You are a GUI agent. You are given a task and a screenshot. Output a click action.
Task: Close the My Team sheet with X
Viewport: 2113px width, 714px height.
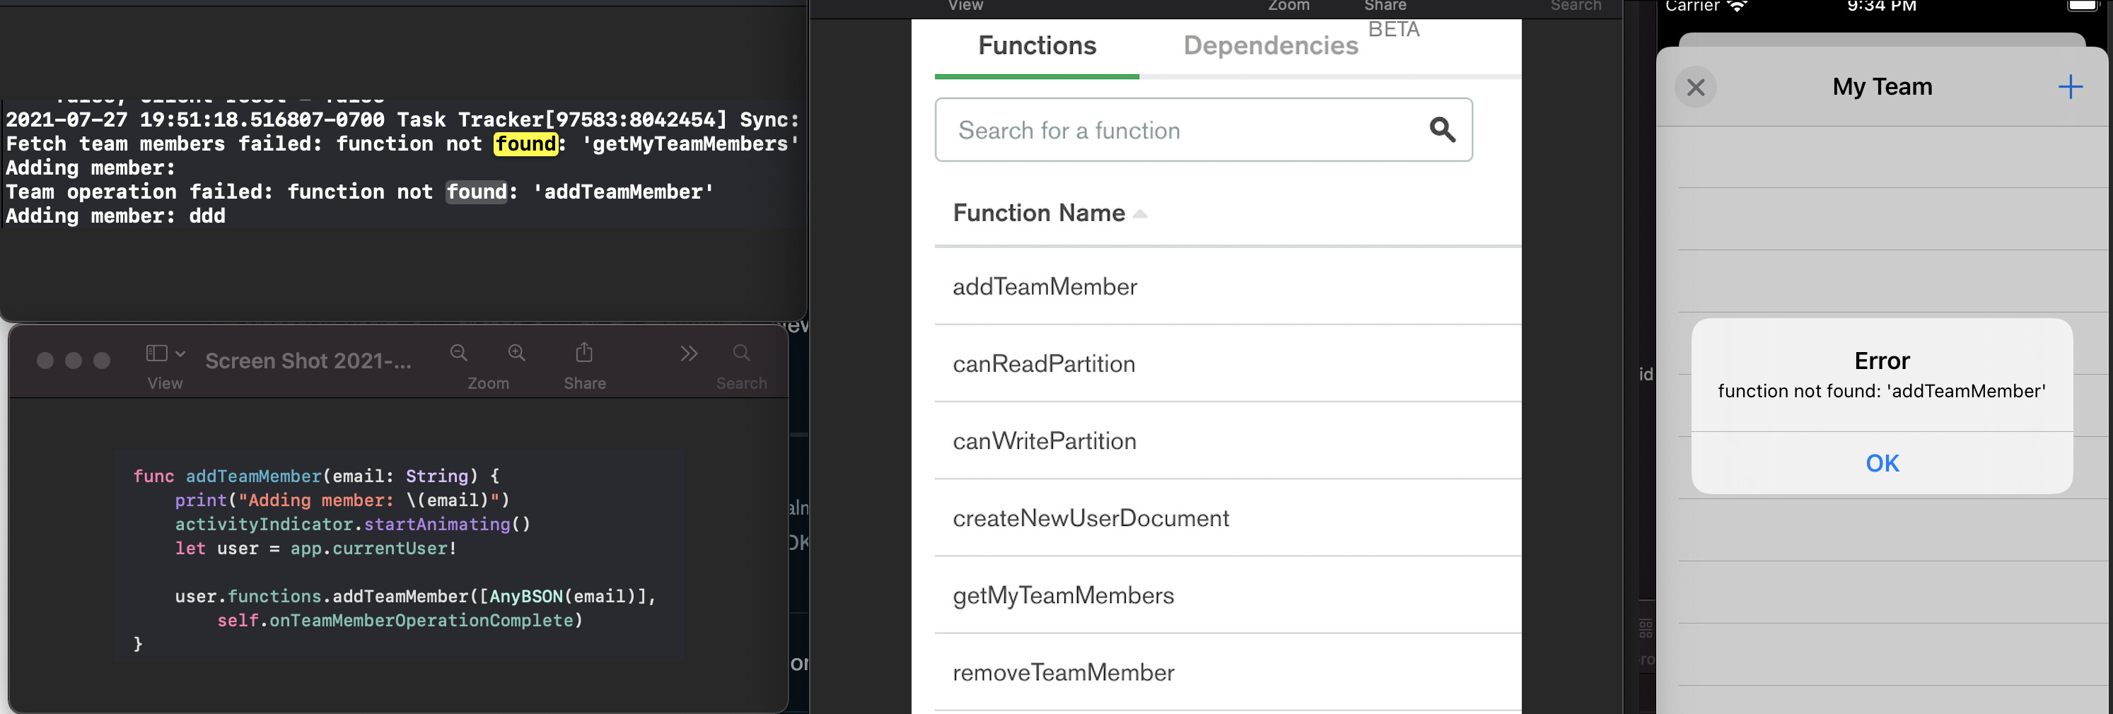[1694, 87]
